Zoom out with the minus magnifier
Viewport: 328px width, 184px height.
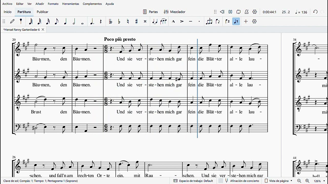299,181
